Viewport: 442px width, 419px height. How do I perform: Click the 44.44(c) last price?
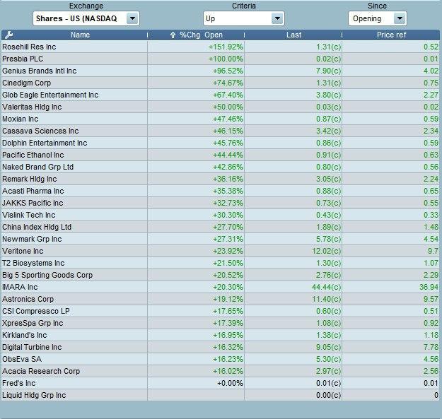[327, 287]
